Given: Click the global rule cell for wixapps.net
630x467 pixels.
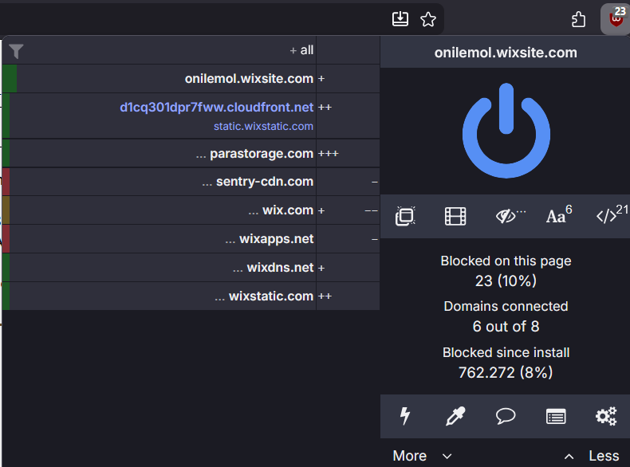Looking at the screenshot, I should (x=348, y=239).
